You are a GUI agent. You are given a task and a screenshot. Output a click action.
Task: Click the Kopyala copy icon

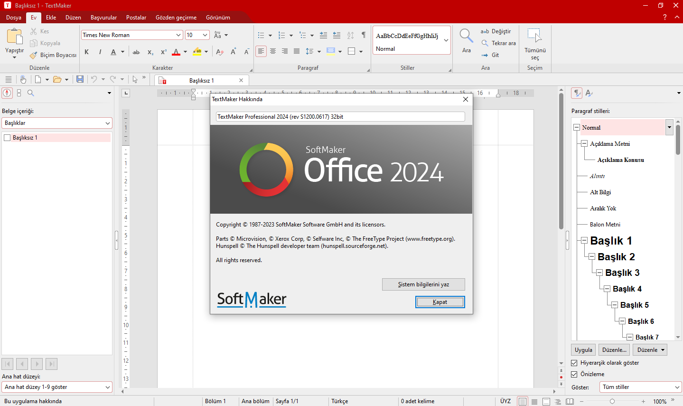coord(34,43)
